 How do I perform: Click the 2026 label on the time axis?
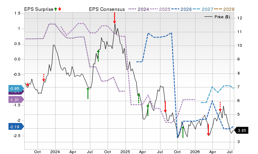click(195, 152)
